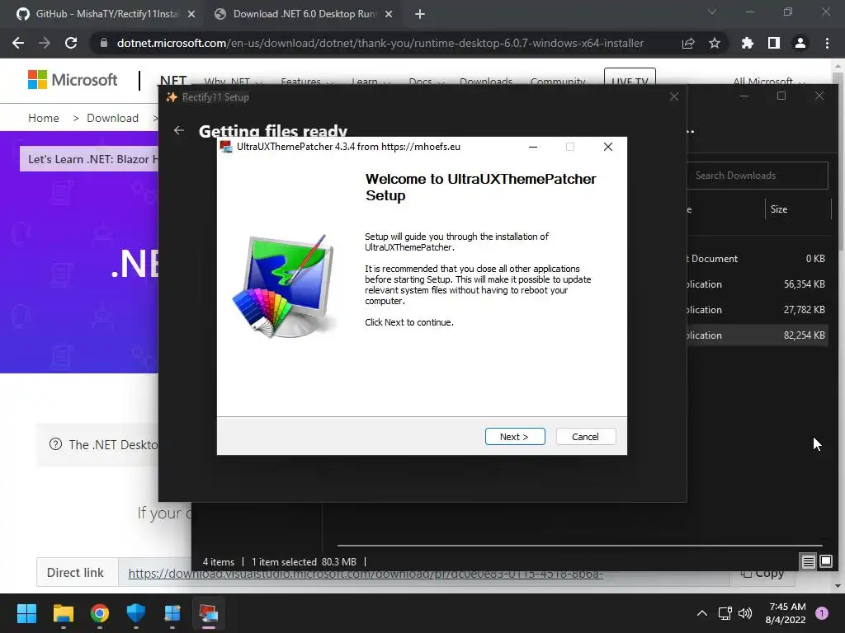Click the Microsoft logo
Viewport: 845px width, 633px height.
pos(73,80)
